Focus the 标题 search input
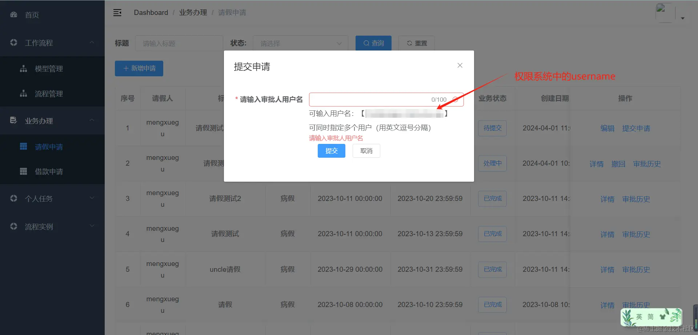The height and width of the screenshot is (335, 698). 179,43
